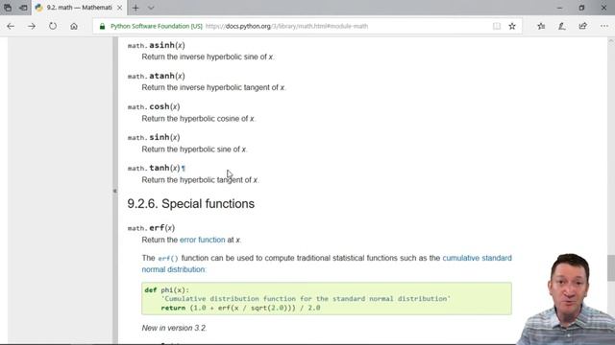Click 'Return the hyperbolic cosine of x'

pyautogui.click(x=198, y=119)
